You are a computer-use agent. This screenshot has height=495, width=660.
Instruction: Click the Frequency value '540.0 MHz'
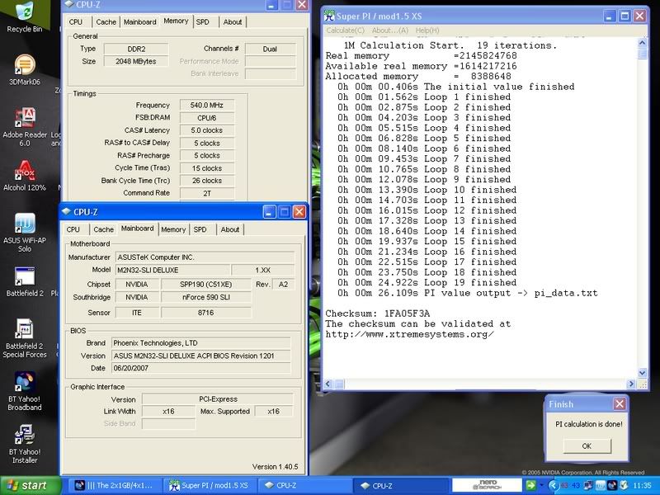click(x=207, y=106)
